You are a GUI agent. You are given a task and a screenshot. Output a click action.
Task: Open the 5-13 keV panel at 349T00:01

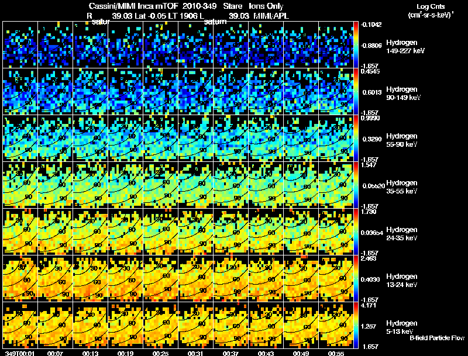click(20, 325)
